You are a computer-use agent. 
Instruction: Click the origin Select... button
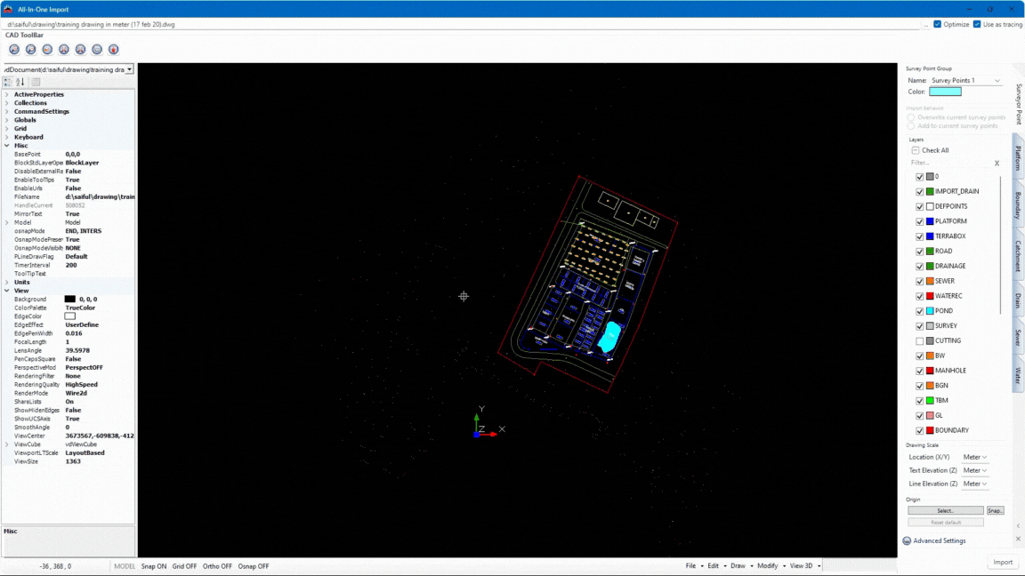945,511
